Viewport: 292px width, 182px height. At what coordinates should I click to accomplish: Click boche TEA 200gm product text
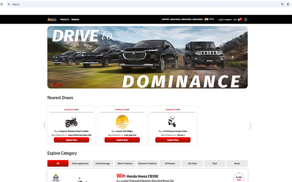coord(125,131)
